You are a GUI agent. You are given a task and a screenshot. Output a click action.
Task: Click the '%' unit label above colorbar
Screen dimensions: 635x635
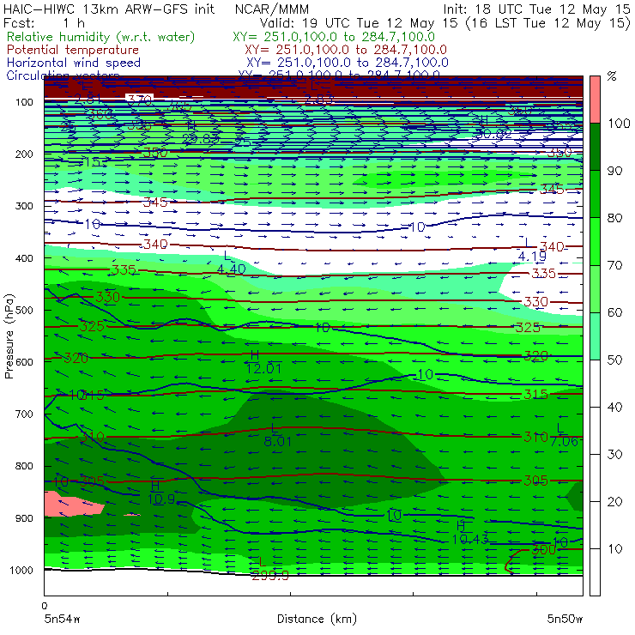613,76
